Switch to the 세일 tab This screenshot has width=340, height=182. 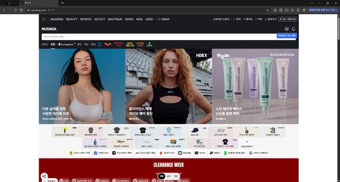coord(86,44)
